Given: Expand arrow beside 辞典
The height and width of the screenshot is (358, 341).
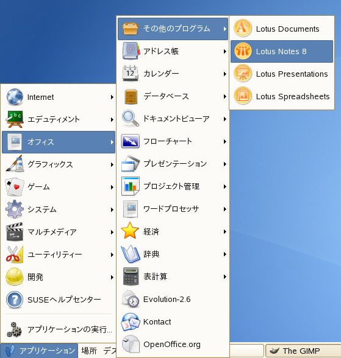Looking at the screenshot, I should (225, 254).
